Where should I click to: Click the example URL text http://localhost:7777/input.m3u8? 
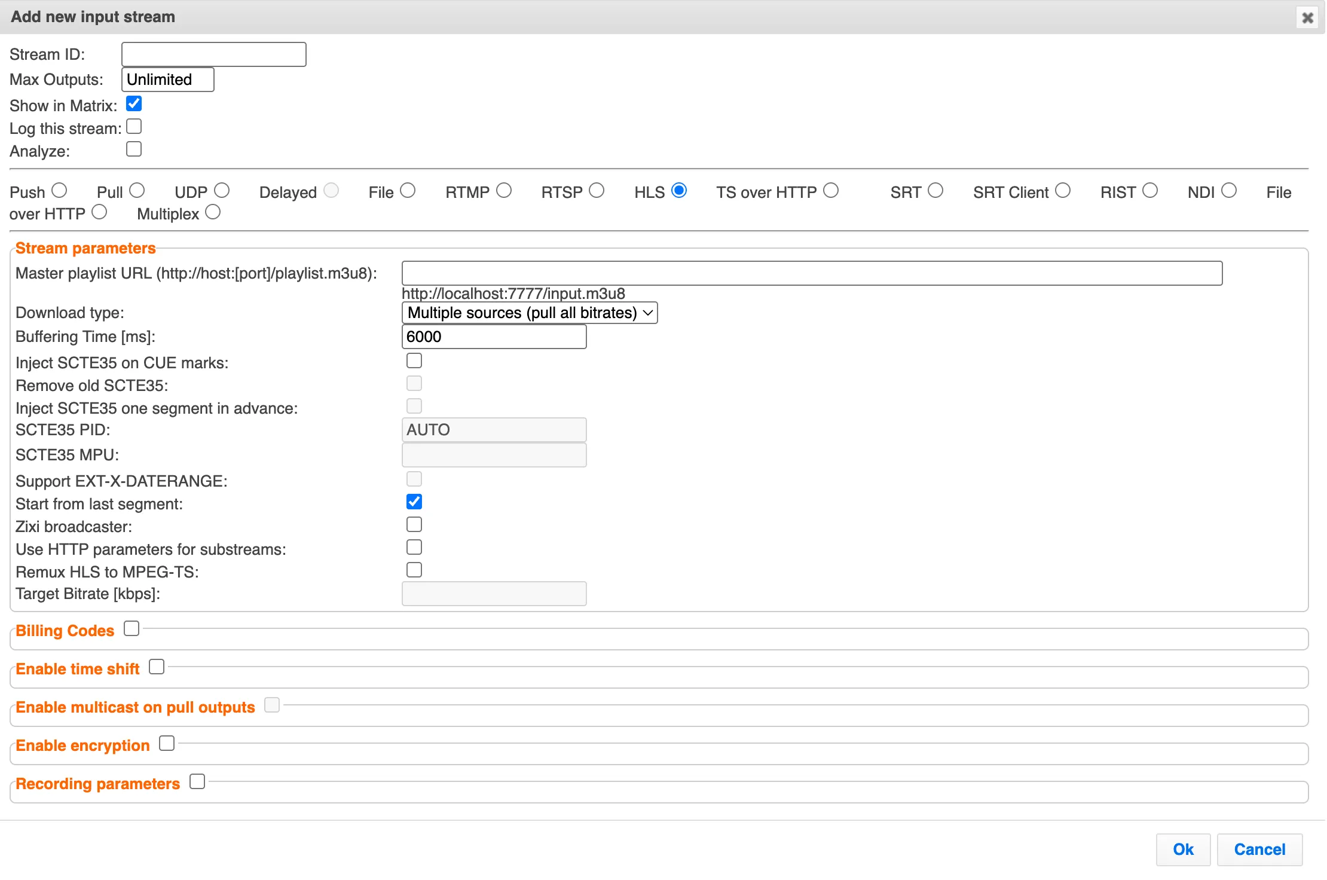(513, 294)
